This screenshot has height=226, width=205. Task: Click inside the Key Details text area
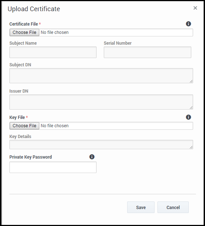click(x=101, y=145)
